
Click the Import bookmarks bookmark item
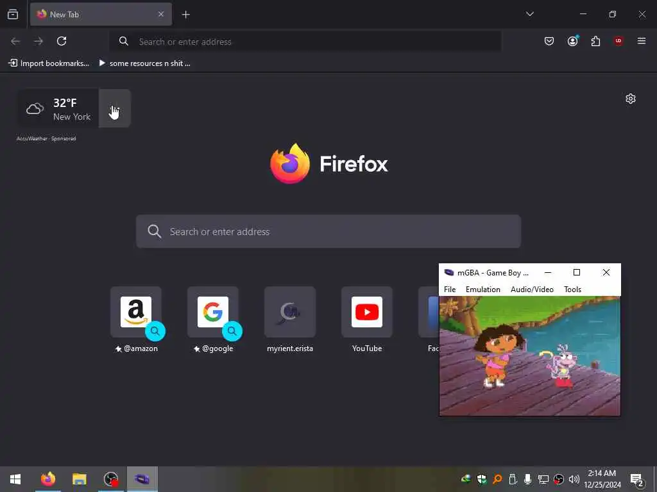pos(49,63)
